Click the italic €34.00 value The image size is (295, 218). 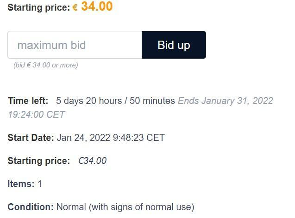click(x=92, y=161)
